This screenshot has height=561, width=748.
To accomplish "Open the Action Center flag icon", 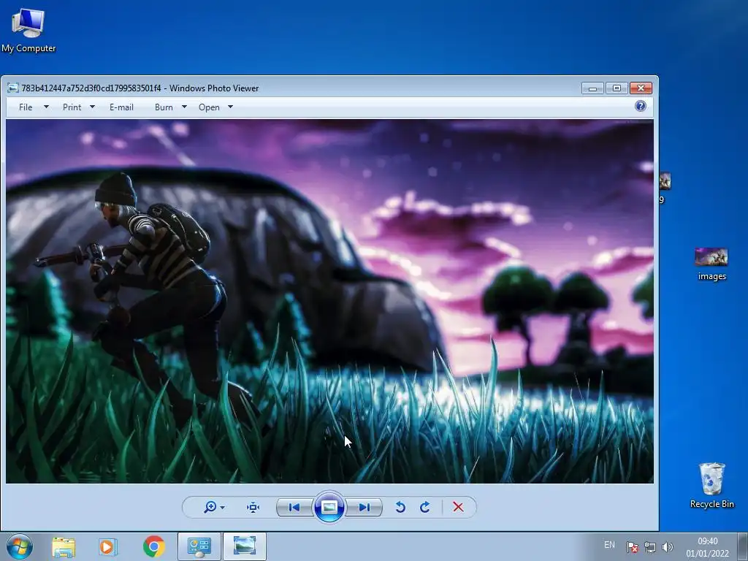I will (x=633, y=547).
